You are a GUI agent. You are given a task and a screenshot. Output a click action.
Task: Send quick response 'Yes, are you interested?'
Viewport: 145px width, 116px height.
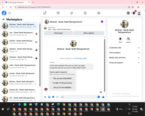click(62, 78)
